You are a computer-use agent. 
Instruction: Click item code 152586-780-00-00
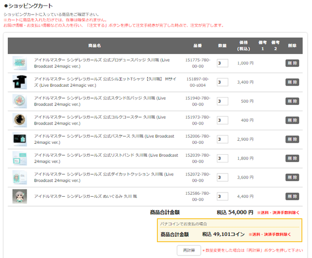tap(198, 196)
